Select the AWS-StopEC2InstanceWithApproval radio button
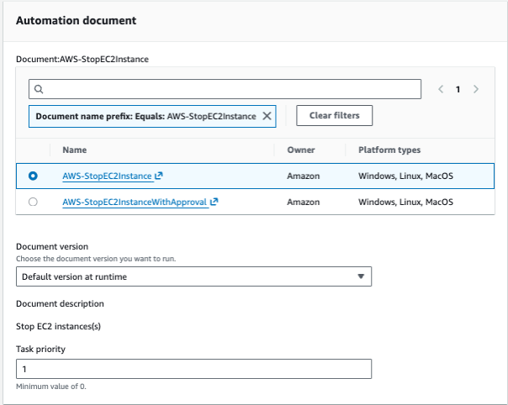 [x=33, y=202]
